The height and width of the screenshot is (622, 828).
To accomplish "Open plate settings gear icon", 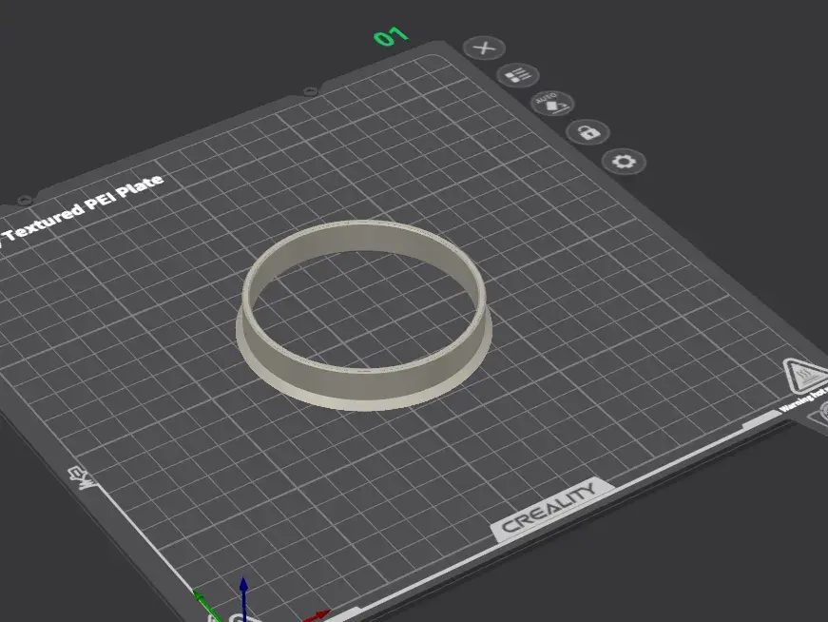I will click(x=624, y=161).
